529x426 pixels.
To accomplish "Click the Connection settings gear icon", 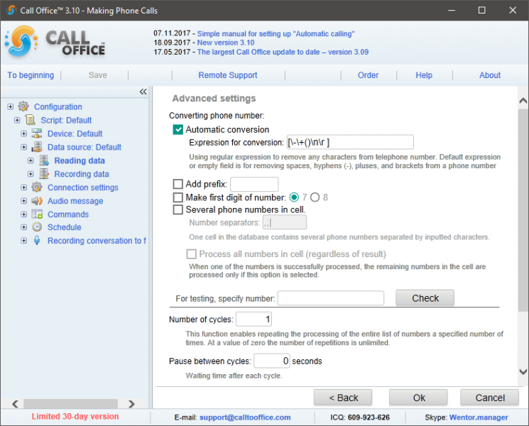I will (x=37, y=187).
